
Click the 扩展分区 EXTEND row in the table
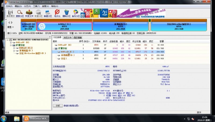[x=108, y=48]
